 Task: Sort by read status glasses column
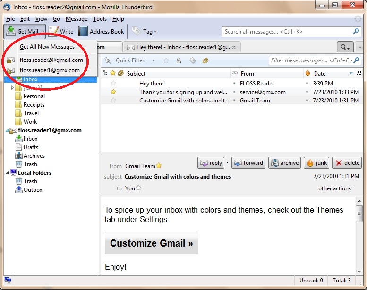click(235, 73)
